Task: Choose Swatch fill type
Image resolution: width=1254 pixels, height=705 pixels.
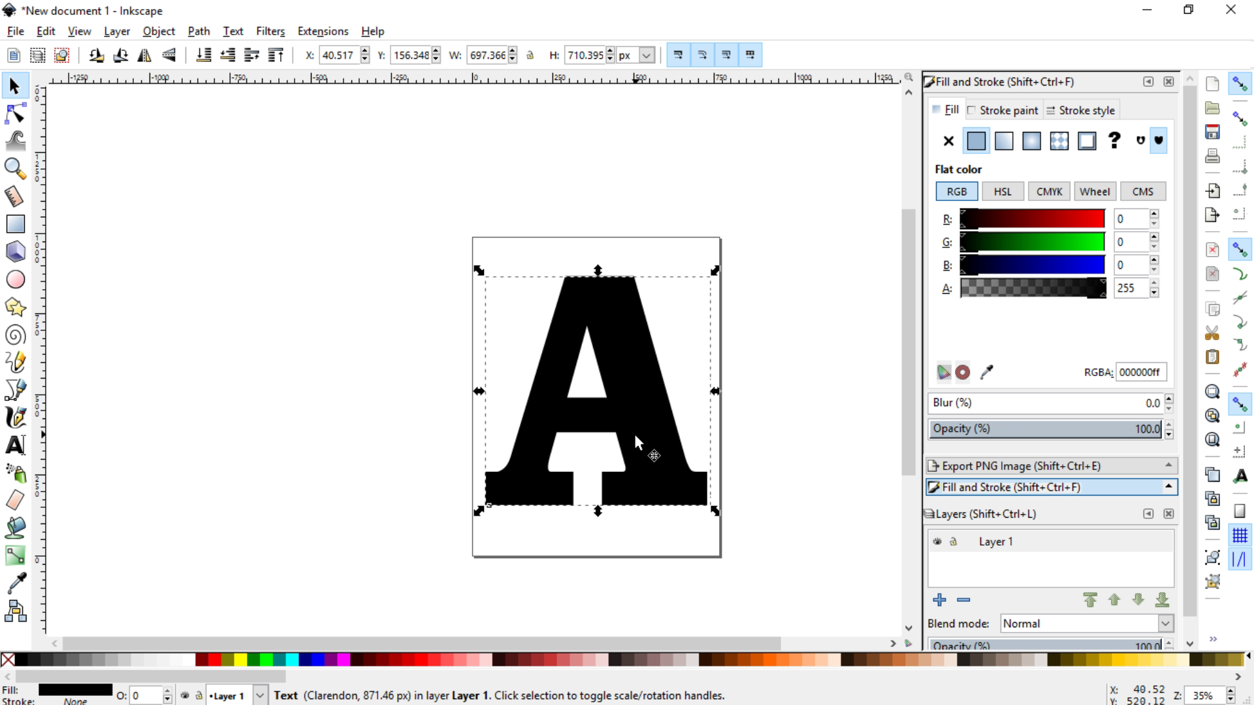Action: point(1087,141)
